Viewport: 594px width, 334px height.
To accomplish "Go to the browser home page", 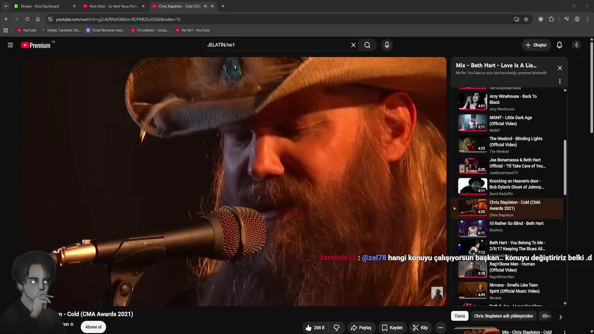I will pyautogui.click(x=38, y=19).
